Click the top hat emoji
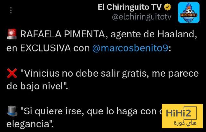 click(x=12, y=111)
